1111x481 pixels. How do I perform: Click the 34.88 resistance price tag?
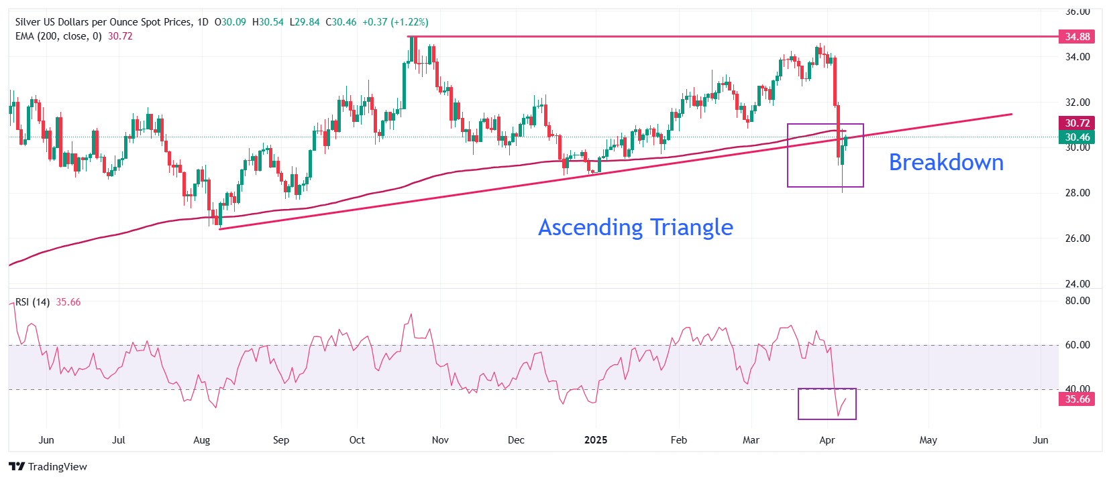click(x=1077, y=37)
